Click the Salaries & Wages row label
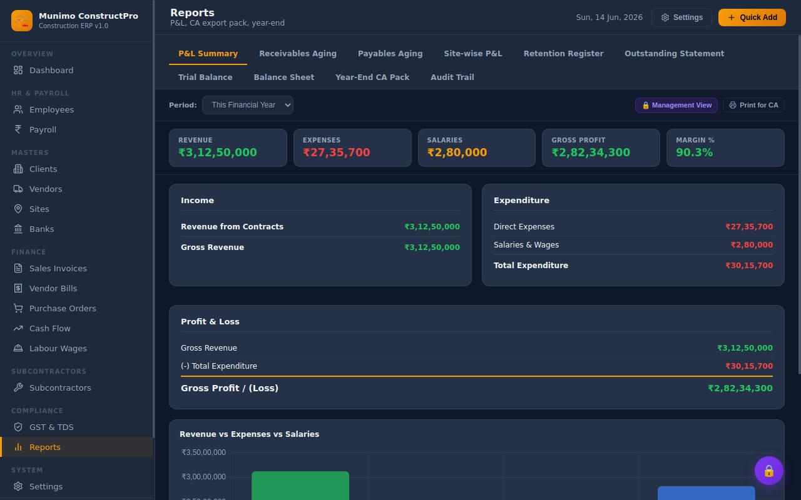This screenshot has height=500, width=801. tap(526, 245)
